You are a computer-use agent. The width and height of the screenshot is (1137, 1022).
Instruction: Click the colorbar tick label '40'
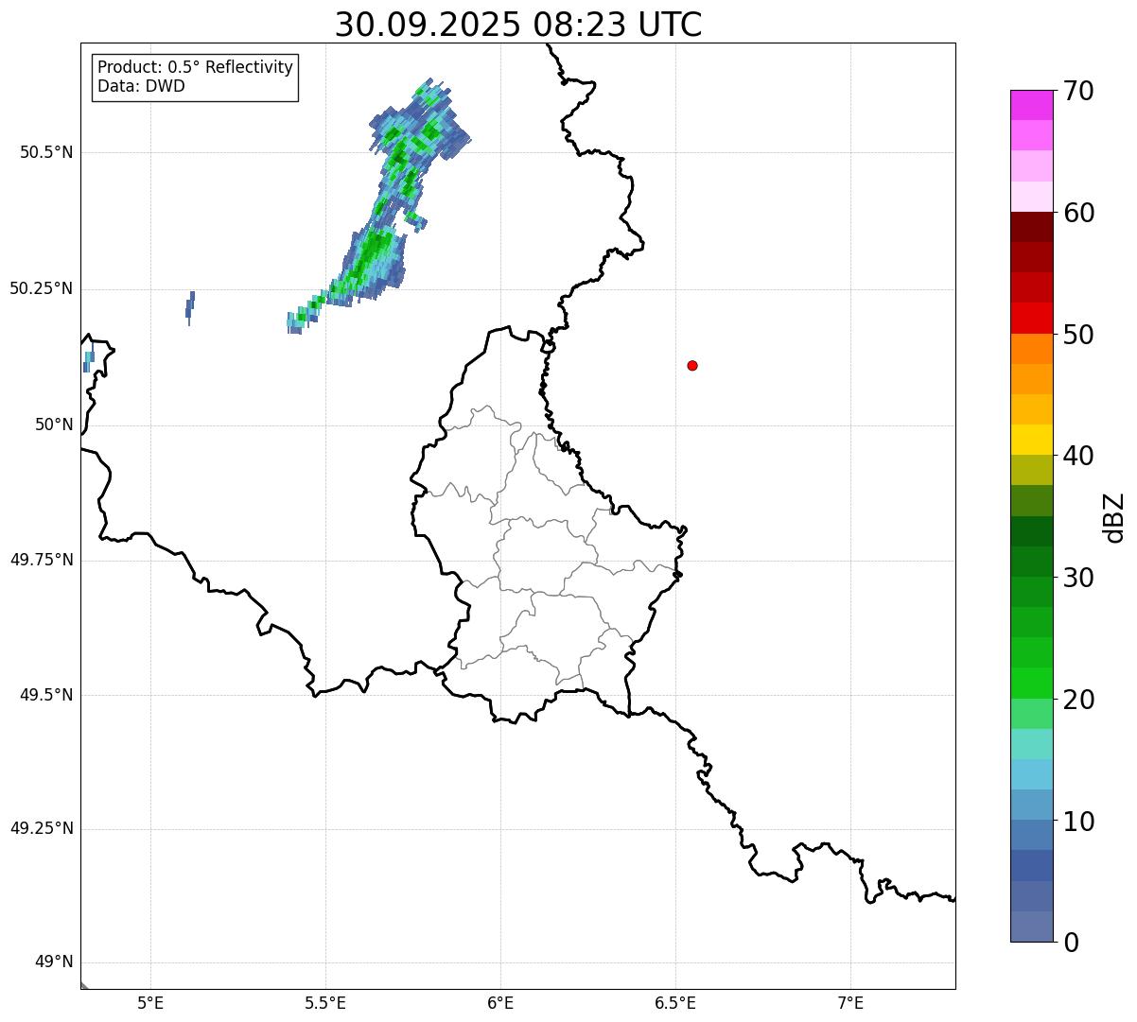[x=1079, y=456]
